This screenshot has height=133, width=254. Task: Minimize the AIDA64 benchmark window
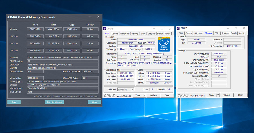click(x=90, y=17)
